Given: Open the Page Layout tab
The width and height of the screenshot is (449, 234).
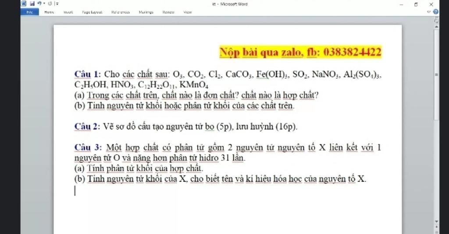Looking at the screenshot, I should (x=92, y=12).
